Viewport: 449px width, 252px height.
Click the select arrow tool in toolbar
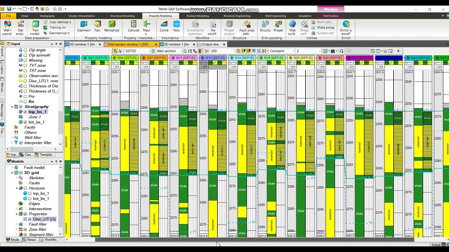120,51
